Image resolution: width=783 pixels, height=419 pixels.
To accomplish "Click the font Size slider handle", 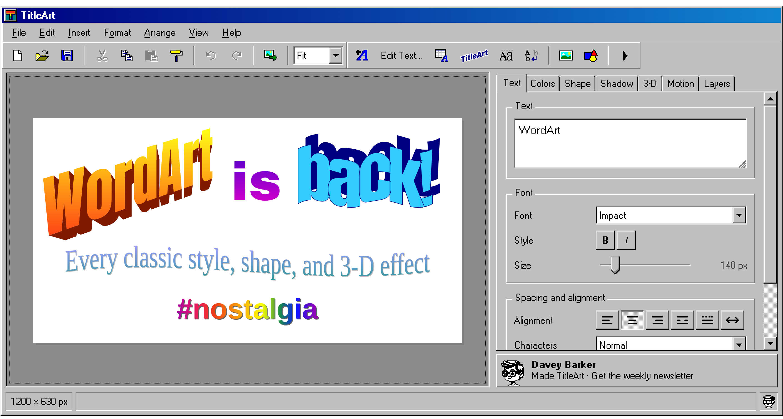I will (615, 265).
